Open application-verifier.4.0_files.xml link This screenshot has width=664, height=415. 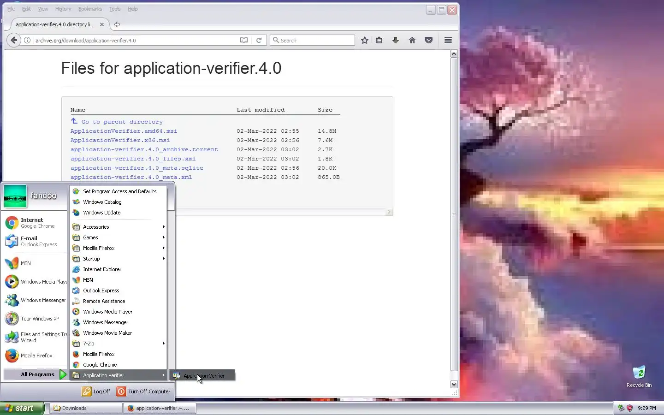tap(133, 159)
